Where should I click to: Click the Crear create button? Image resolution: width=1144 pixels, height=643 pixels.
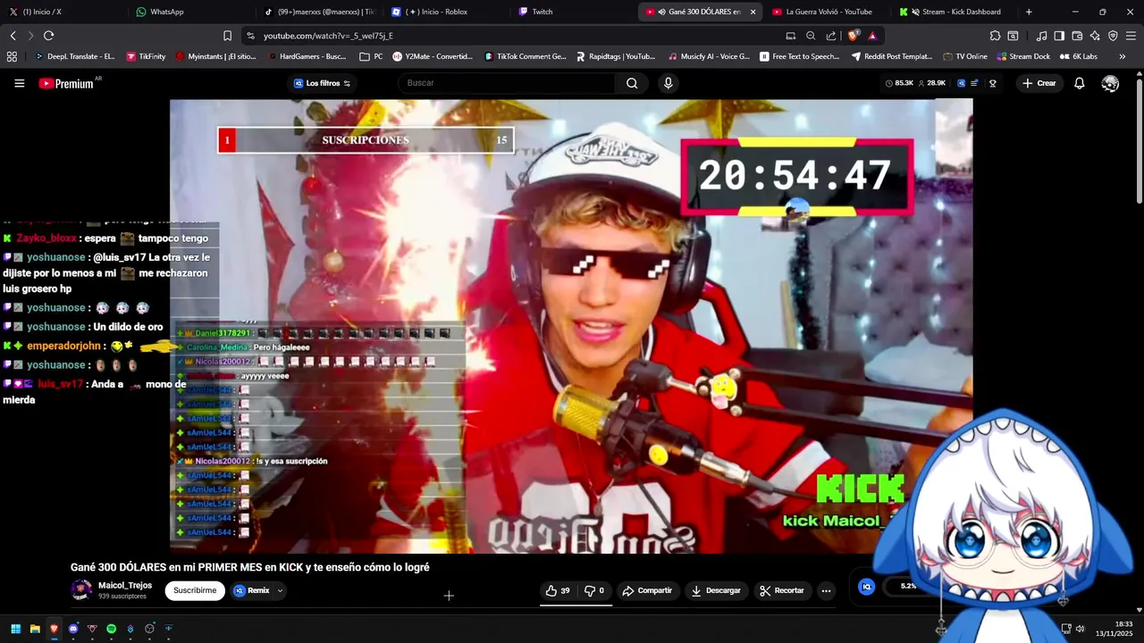click(1039, 83)
